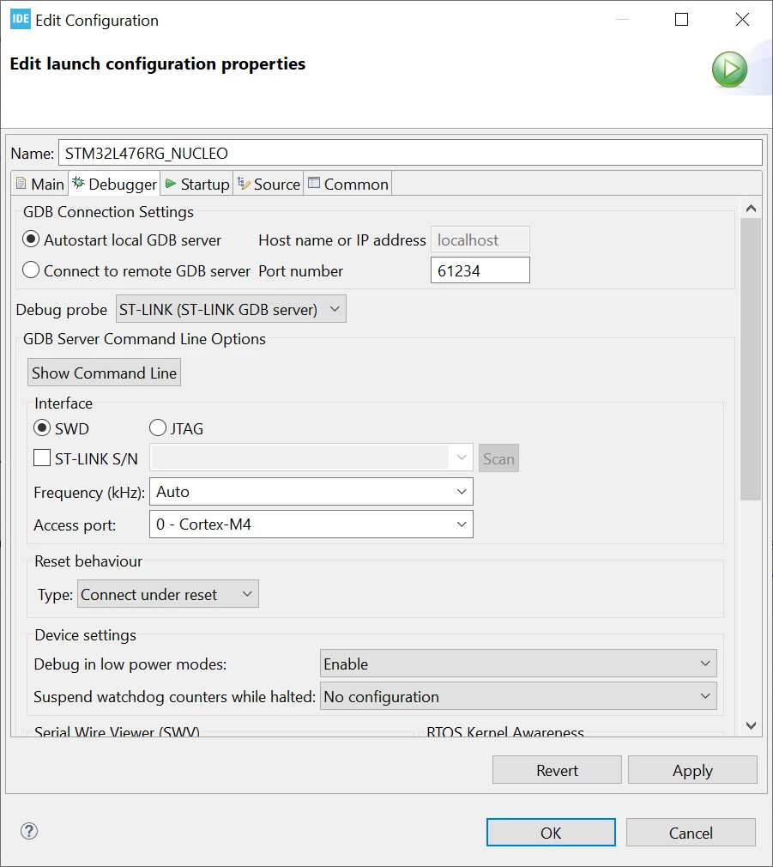
Task: Click the vertical scrollbar thumb
Action: (751, 360)
